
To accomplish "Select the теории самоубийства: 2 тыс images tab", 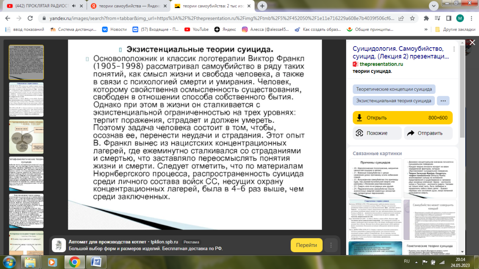I will tap(213, 6).
